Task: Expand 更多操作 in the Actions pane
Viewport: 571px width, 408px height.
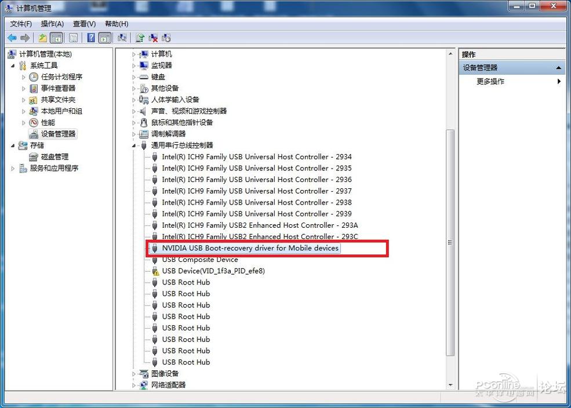Action: click(x=559, y=81)
